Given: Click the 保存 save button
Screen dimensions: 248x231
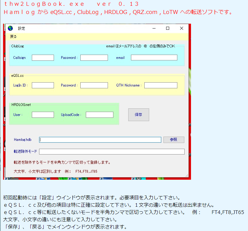Looking at the screenshot, I should [139, 115].
